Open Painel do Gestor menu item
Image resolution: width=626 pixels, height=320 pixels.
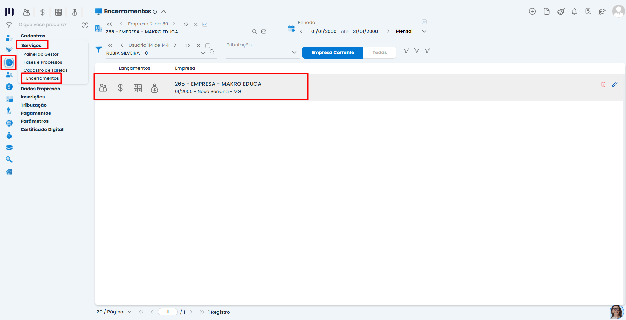click(x=41, y=54)
